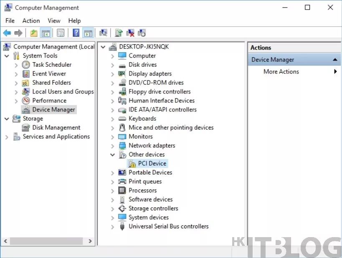Screen dimensions: 342x258
Task: Click the Network adapters icon
Action: coord(122,145)
